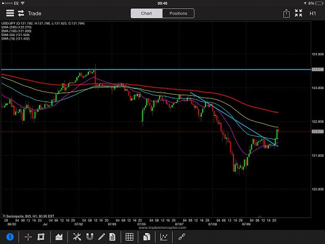Select the EMA (200) legend entry
325x244 pixels.
(16, 27)
